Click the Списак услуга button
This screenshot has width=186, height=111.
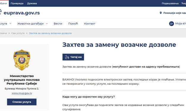tap(22, 102)
